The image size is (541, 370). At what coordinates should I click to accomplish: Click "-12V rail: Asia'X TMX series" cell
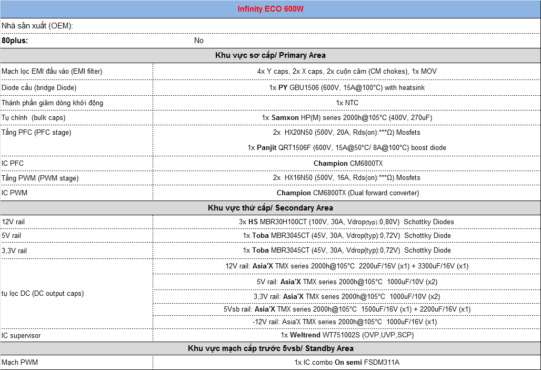pos(347,322)
